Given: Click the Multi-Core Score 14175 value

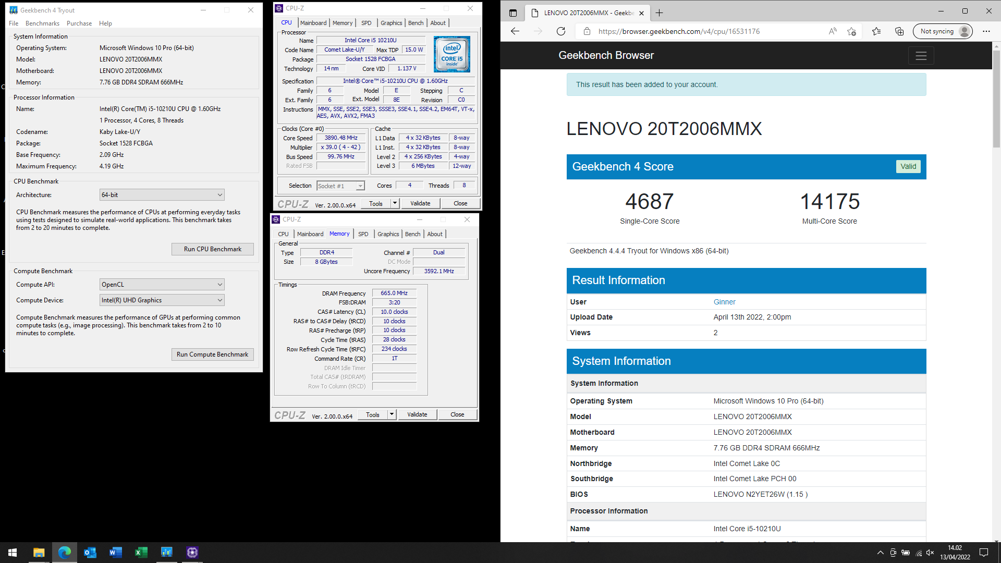Looking at the screenshot, I should click(x=829, y=202).
